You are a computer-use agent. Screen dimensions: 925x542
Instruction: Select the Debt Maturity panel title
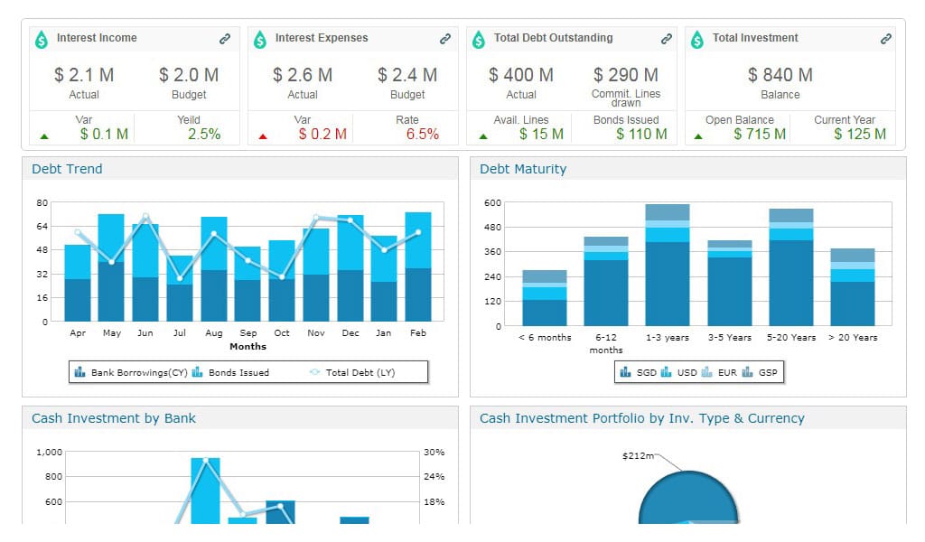[523, 169]
